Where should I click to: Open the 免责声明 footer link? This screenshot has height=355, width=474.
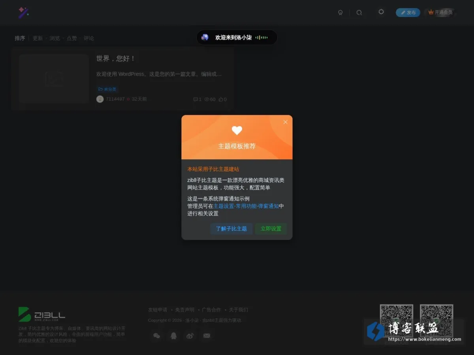(184, 310)
